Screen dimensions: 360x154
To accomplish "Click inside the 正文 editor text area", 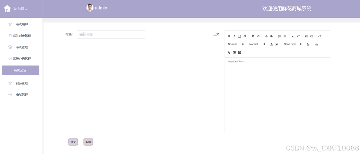I will [x=277, y=95].
